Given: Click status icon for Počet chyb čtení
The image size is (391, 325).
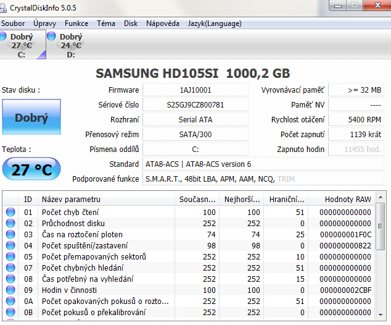Looking at the screenshot, I should click(x=10, y=212).
